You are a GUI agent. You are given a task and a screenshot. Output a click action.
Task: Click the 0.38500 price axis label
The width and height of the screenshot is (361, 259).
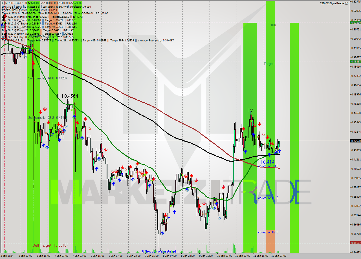(356, 197)
